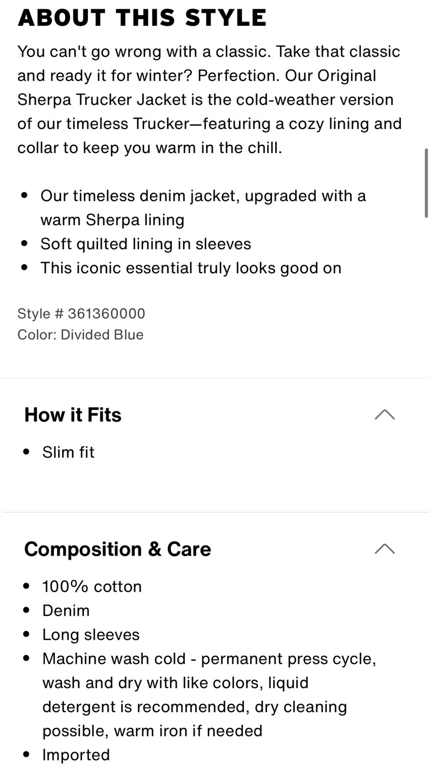This screenshot has height=782, width=431.
Task: Click the 100% cotton bullet item
Action: (92, 586)
